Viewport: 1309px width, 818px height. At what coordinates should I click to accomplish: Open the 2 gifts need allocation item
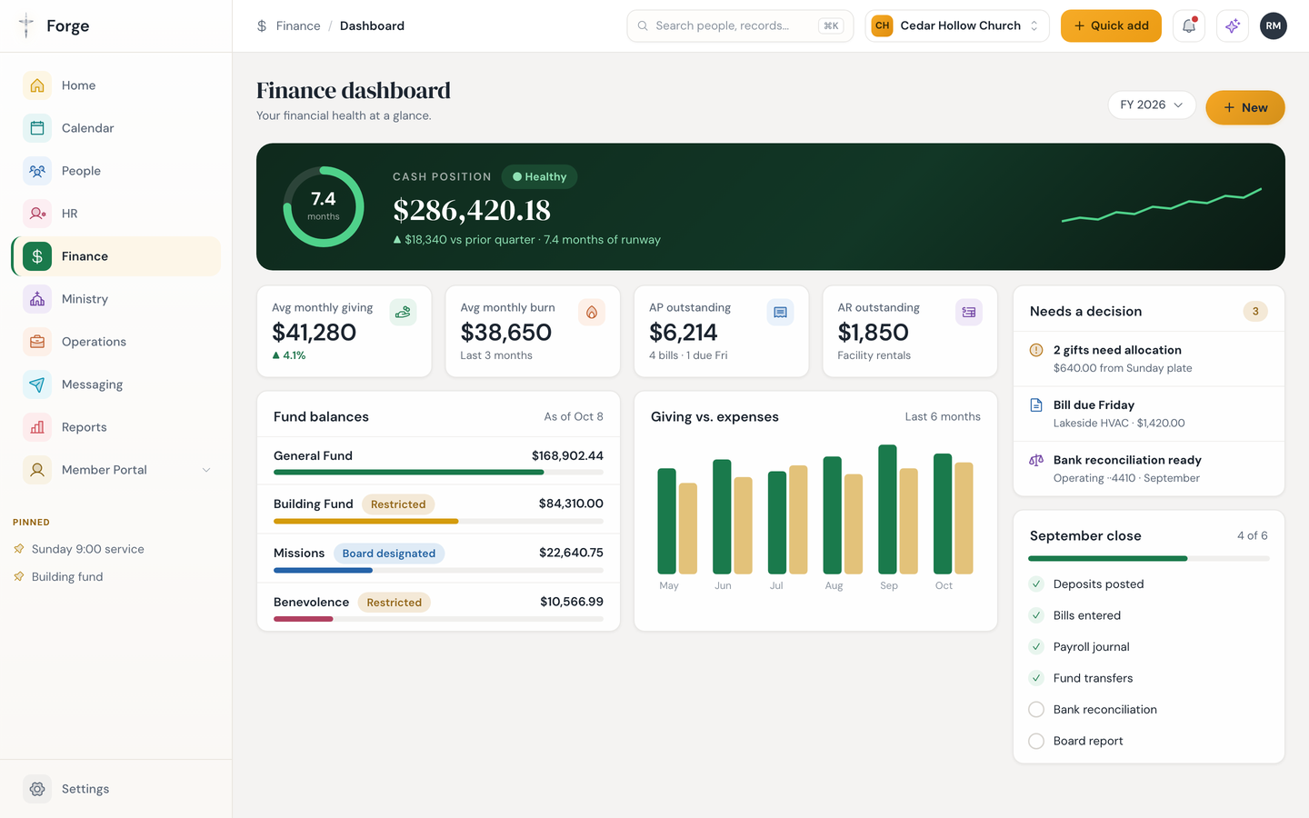point(1149,359)
